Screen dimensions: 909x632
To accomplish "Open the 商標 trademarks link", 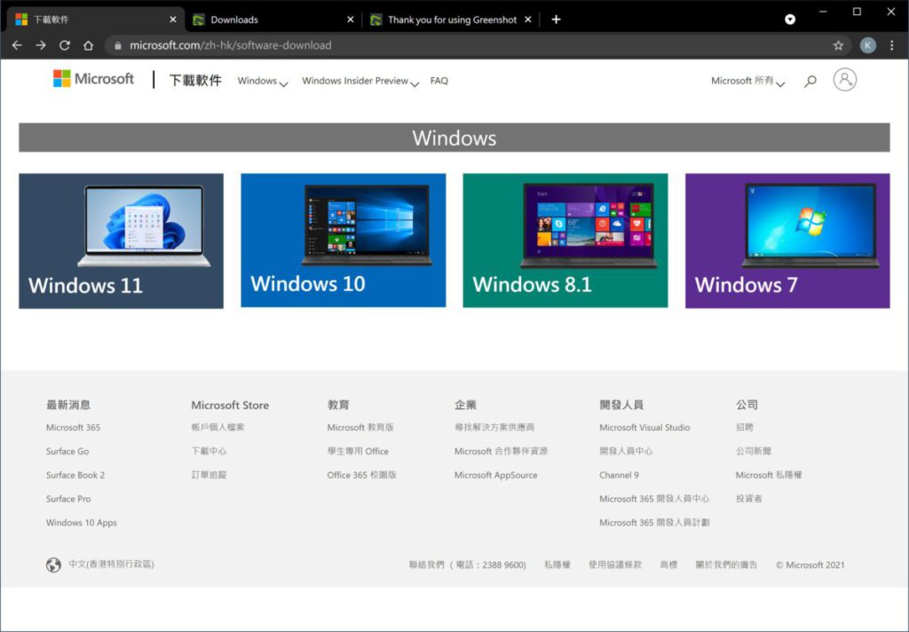I will 668,565.
